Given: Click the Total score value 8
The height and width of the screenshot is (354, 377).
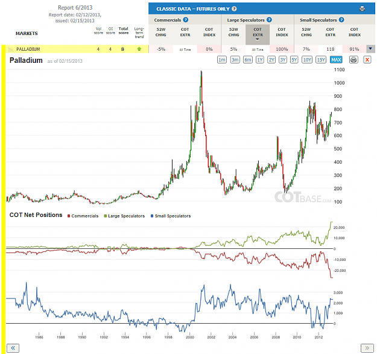Looking at the screenshot, I should pyautogui.click(x=122, y=49).
